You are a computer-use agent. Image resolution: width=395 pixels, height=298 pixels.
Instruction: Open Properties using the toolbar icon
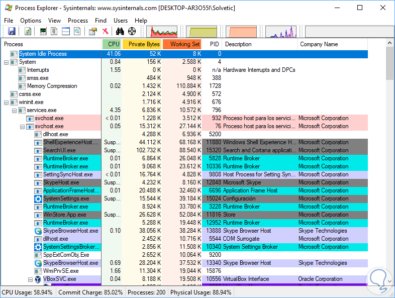92,32
